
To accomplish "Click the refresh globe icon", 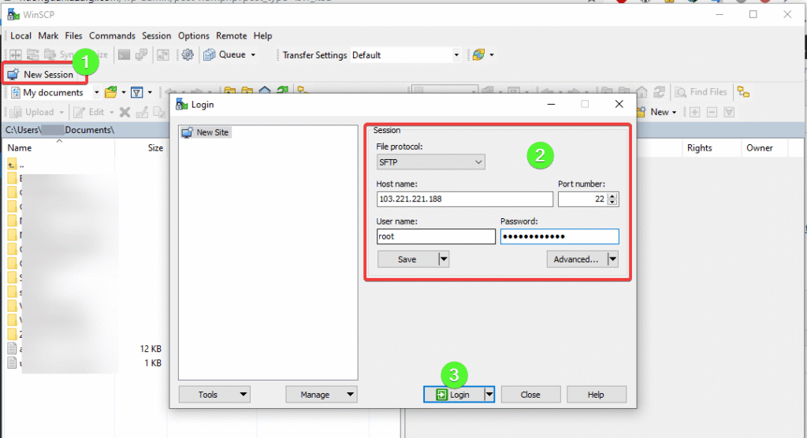I will (478, 55).
